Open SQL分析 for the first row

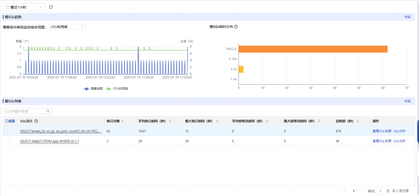(399, 131)
